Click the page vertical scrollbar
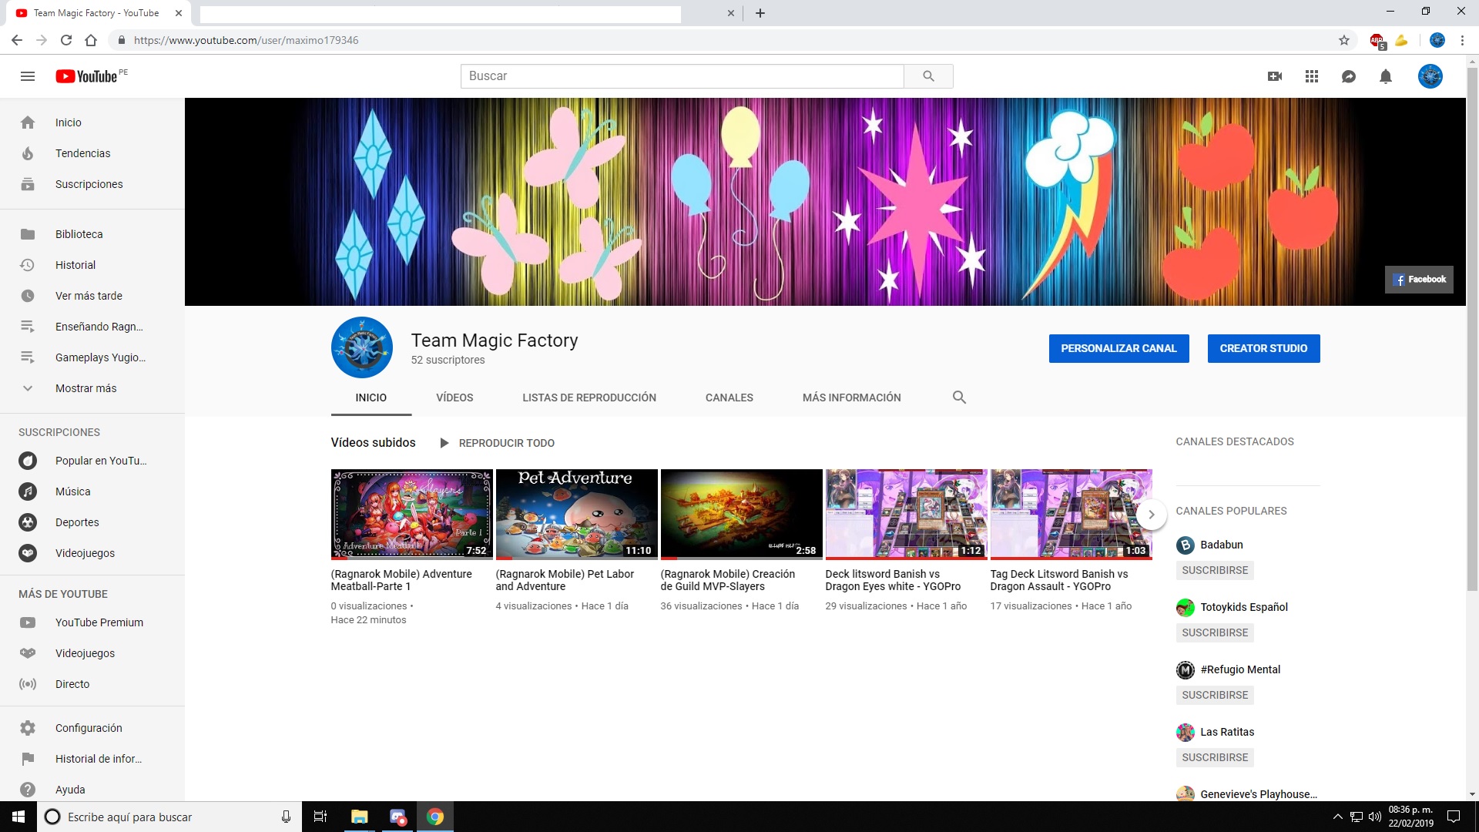 (x=1472, y=330)
